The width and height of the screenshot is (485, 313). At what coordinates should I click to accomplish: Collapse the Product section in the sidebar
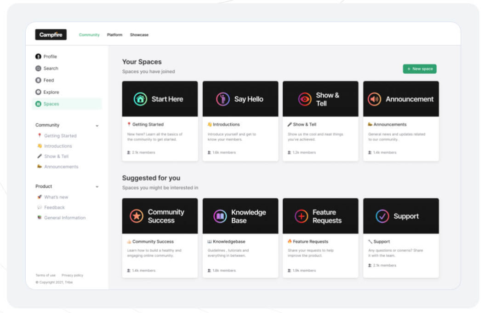97,186
